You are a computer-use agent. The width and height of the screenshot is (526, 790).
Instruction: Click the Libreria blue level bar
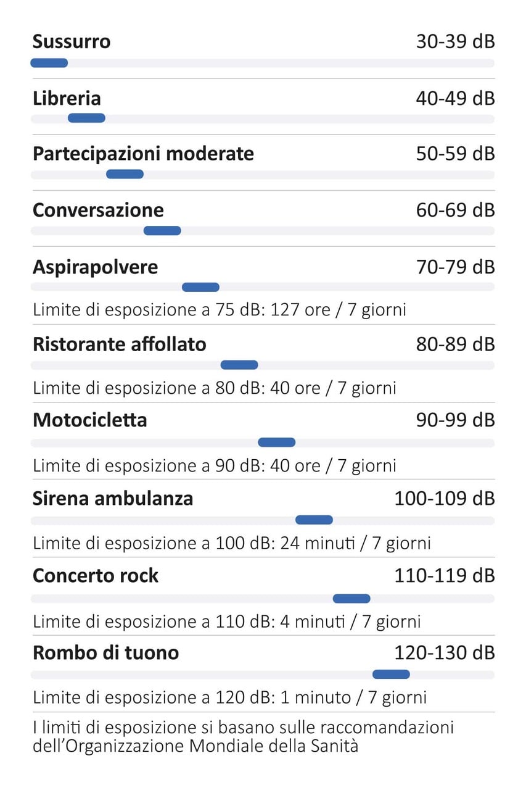[x=86, y=118]
